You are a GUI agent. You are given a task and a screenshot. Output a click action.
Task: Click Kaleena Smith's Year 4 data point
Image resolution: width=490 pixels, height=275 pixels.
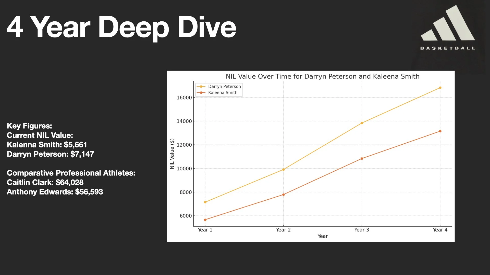pyautogui.click(x=440, y=131)
